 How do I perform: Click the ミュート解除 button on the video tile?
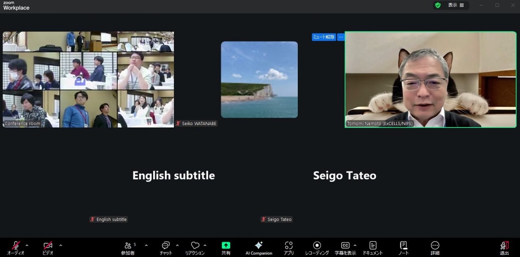click(324, 37)
